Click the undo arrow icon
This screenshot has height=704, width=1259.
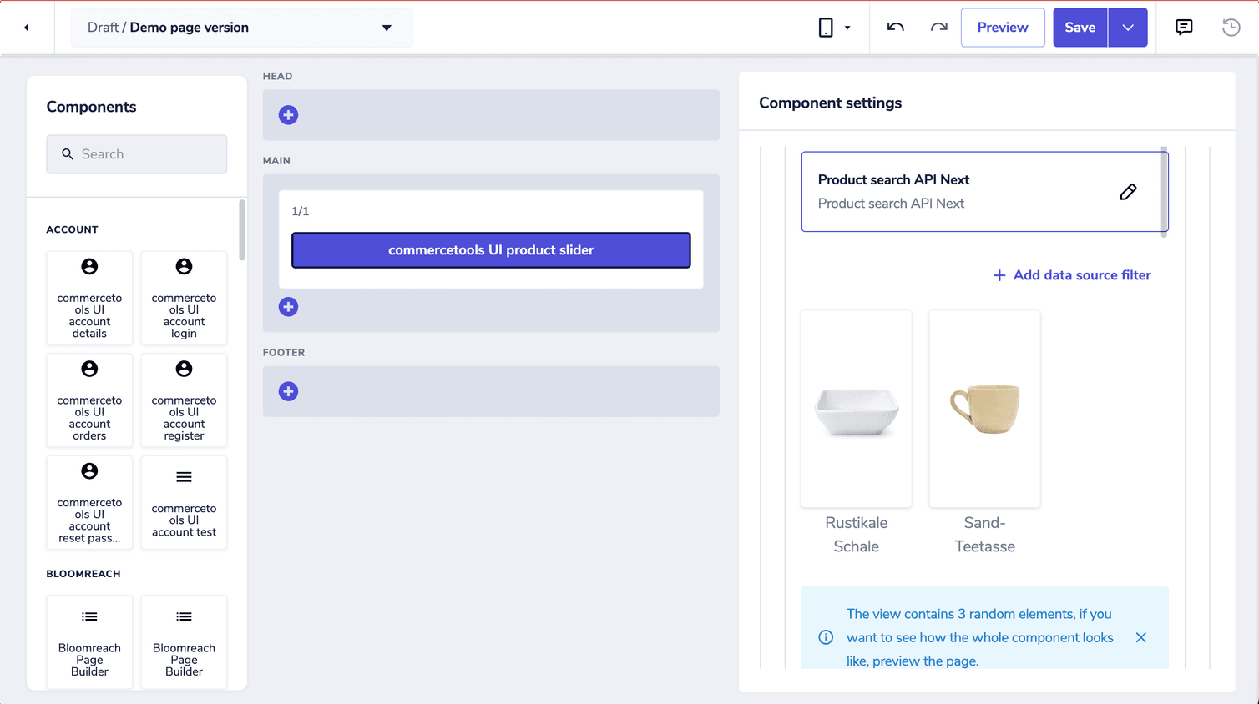[x=894, y=27]
